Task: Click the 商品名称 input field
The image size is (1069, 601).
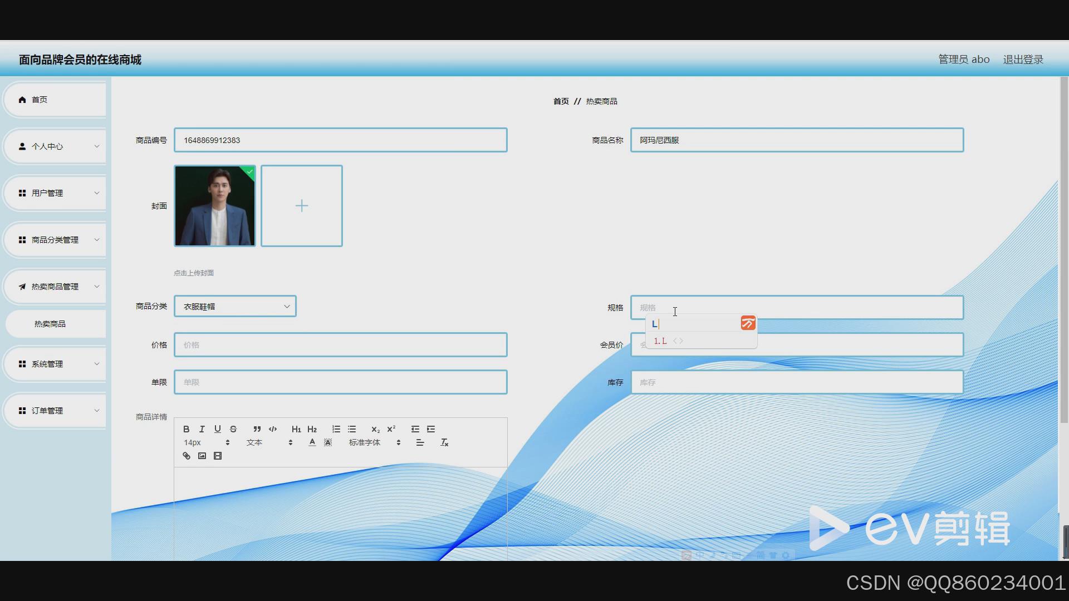Action: [797, 140]
